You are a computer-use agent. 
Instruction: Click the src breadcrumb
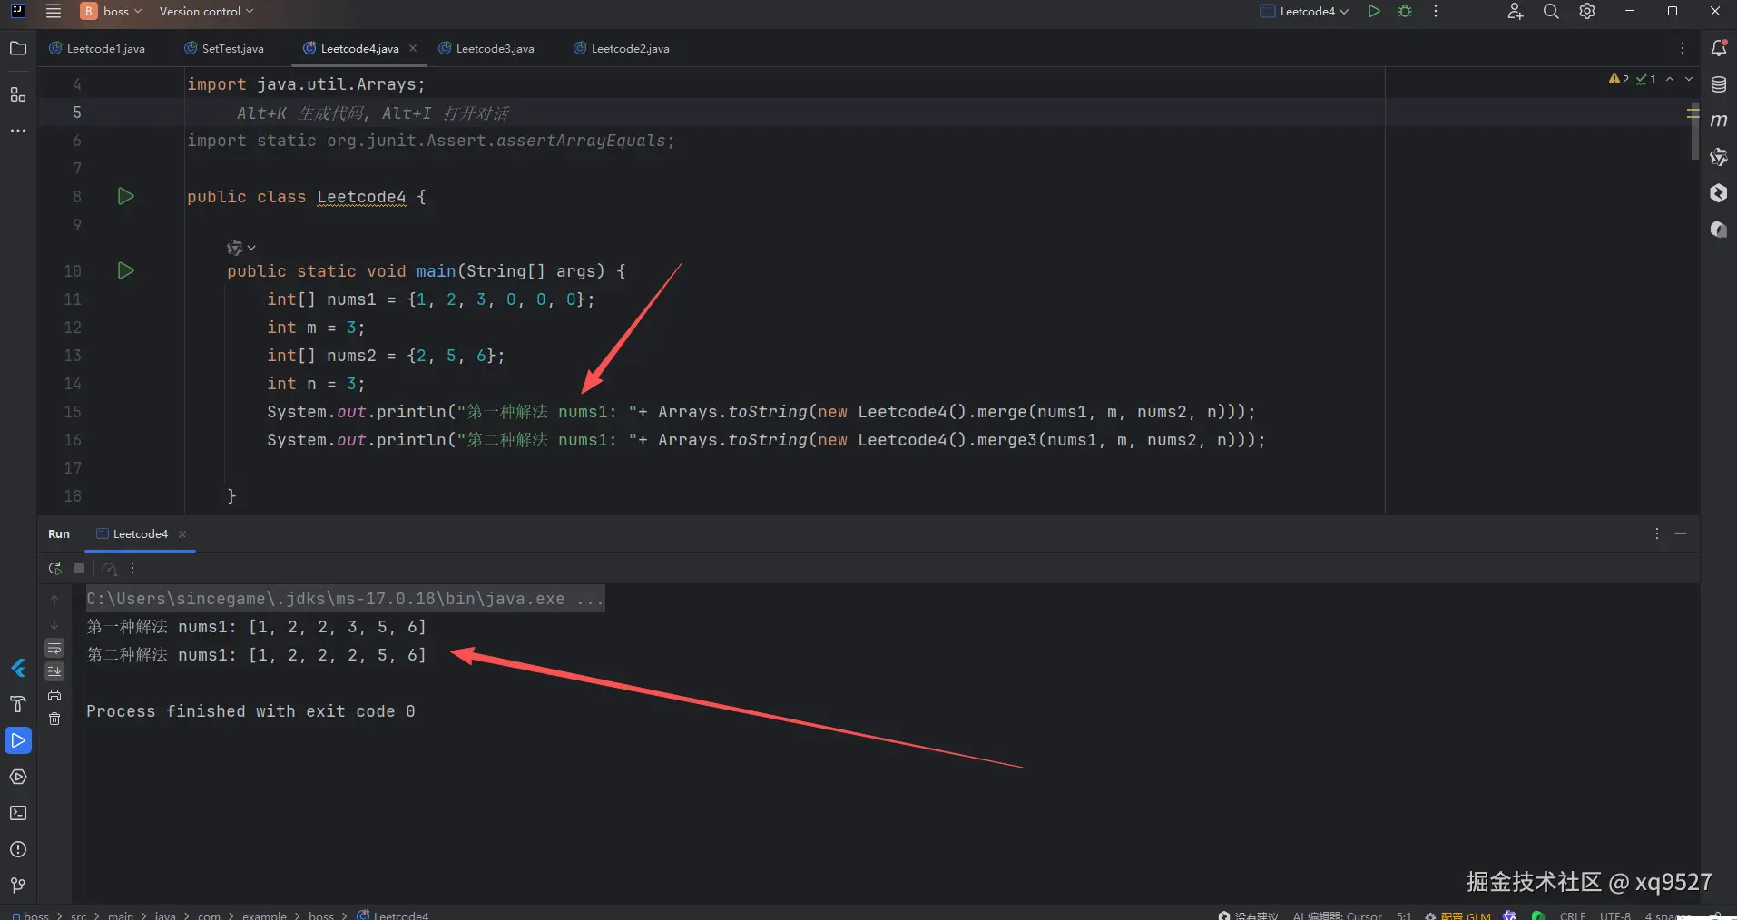[x=79, y=915]
